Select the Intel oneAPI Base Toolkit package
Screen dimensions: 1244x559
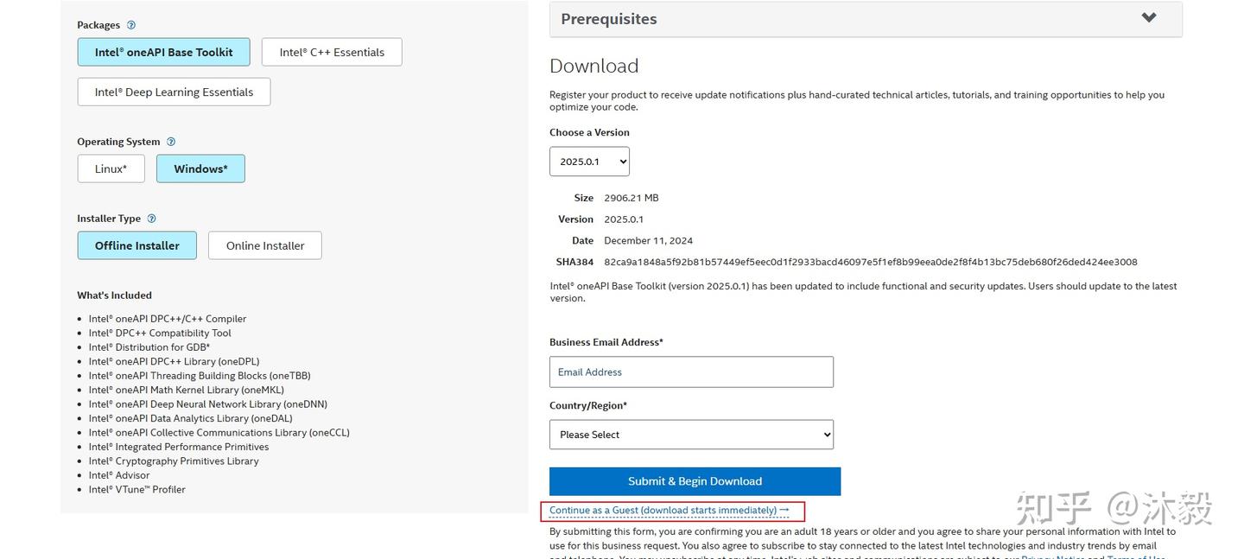163,52
